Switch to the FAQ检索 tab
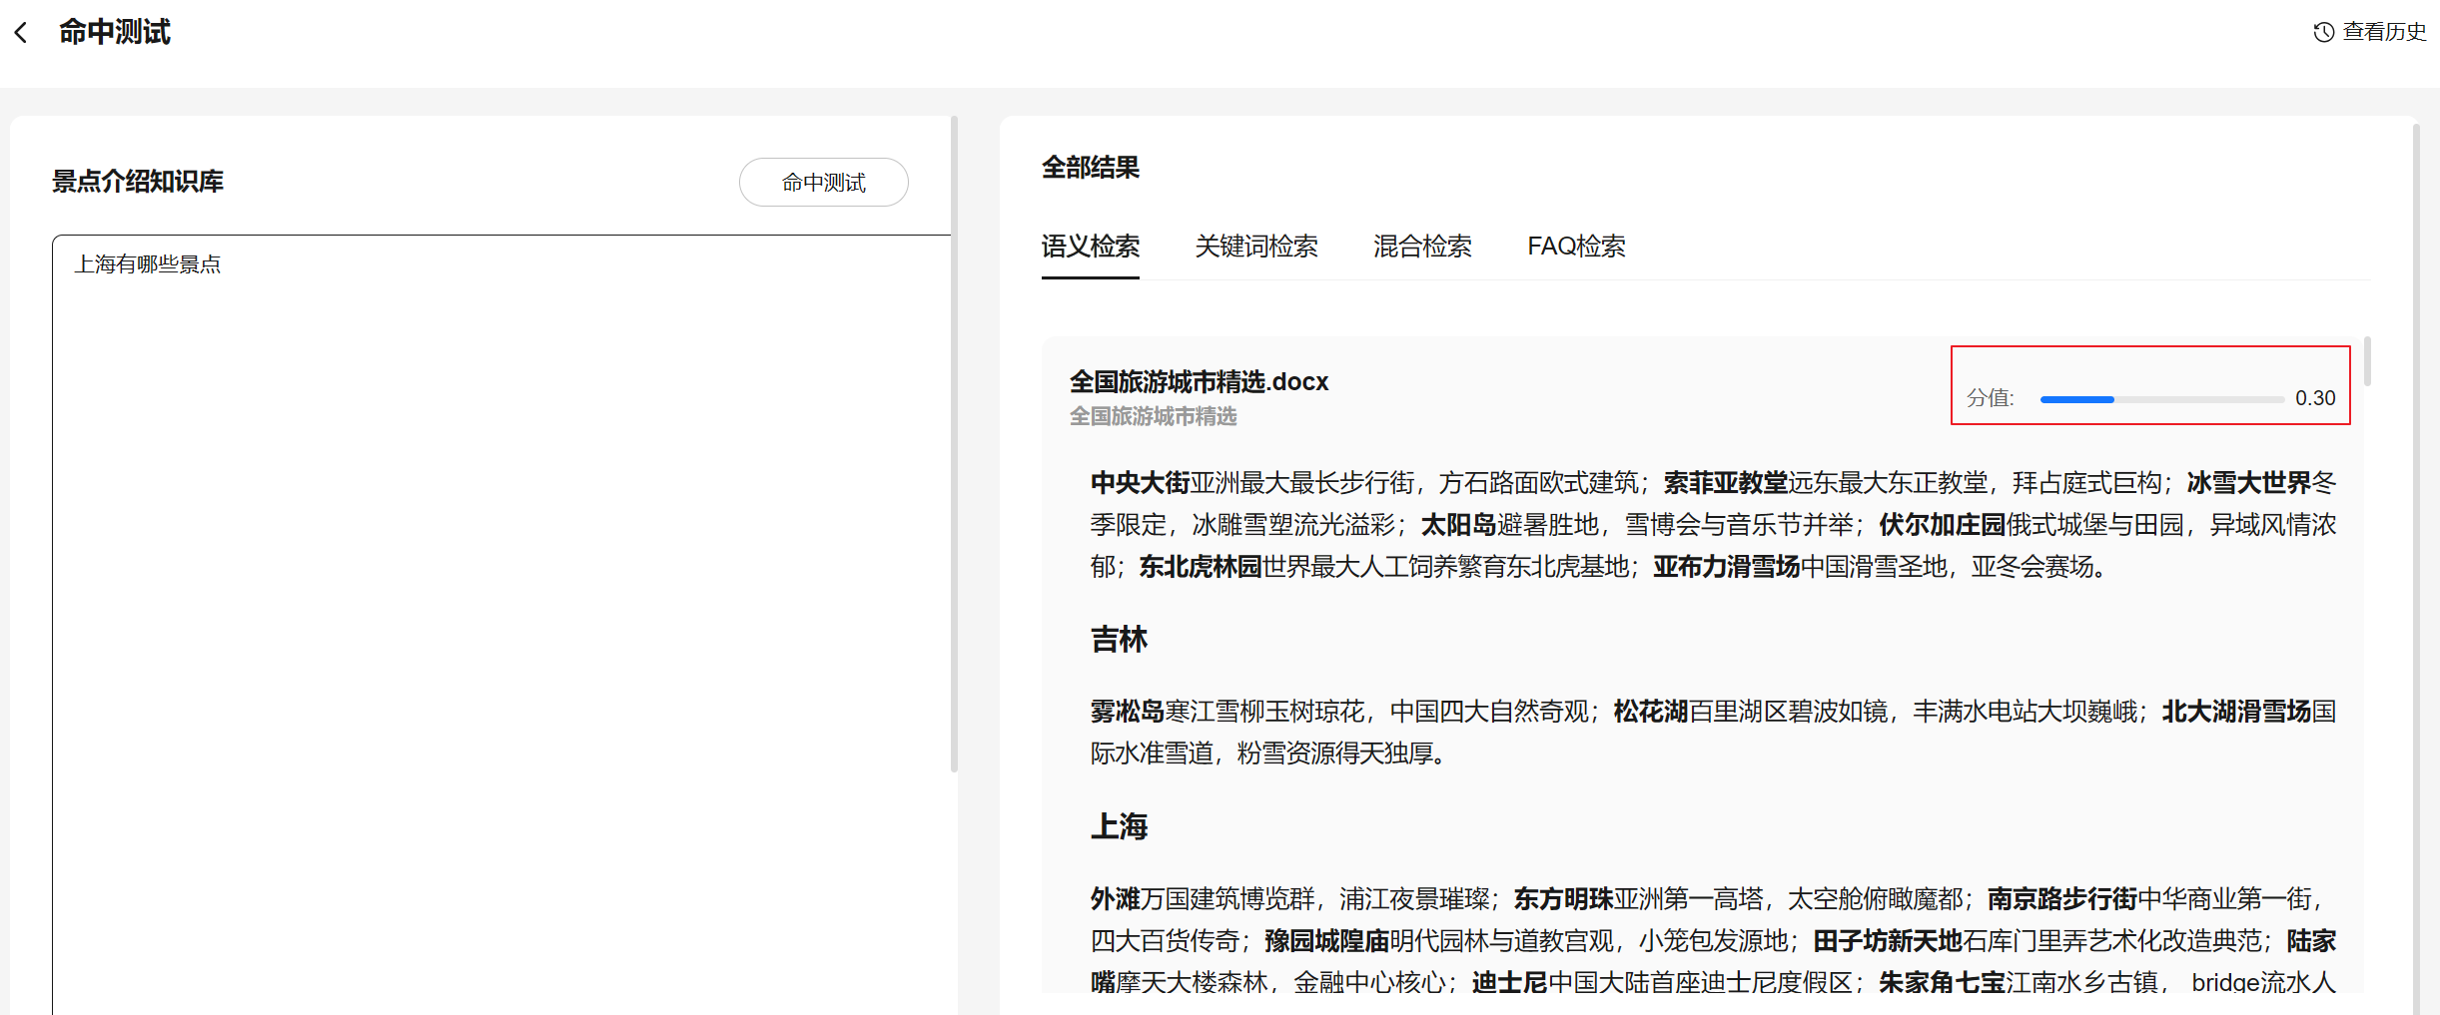This screenshot has height=1015, width=2440. (x=1575, y=247)
